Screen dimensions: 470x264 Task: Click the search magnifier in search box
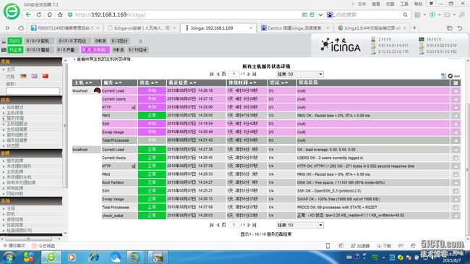(405, 14)
